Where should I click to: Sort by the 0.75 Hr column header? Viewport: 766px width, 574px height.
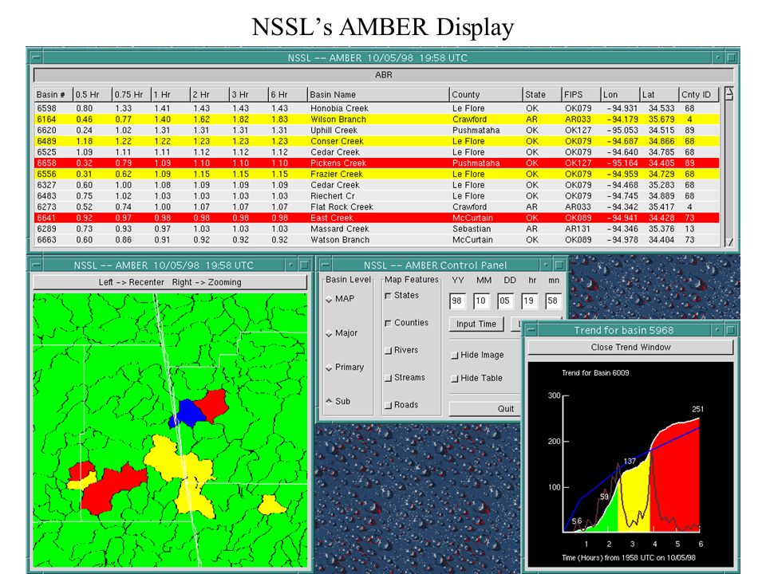tap(132, 95)
